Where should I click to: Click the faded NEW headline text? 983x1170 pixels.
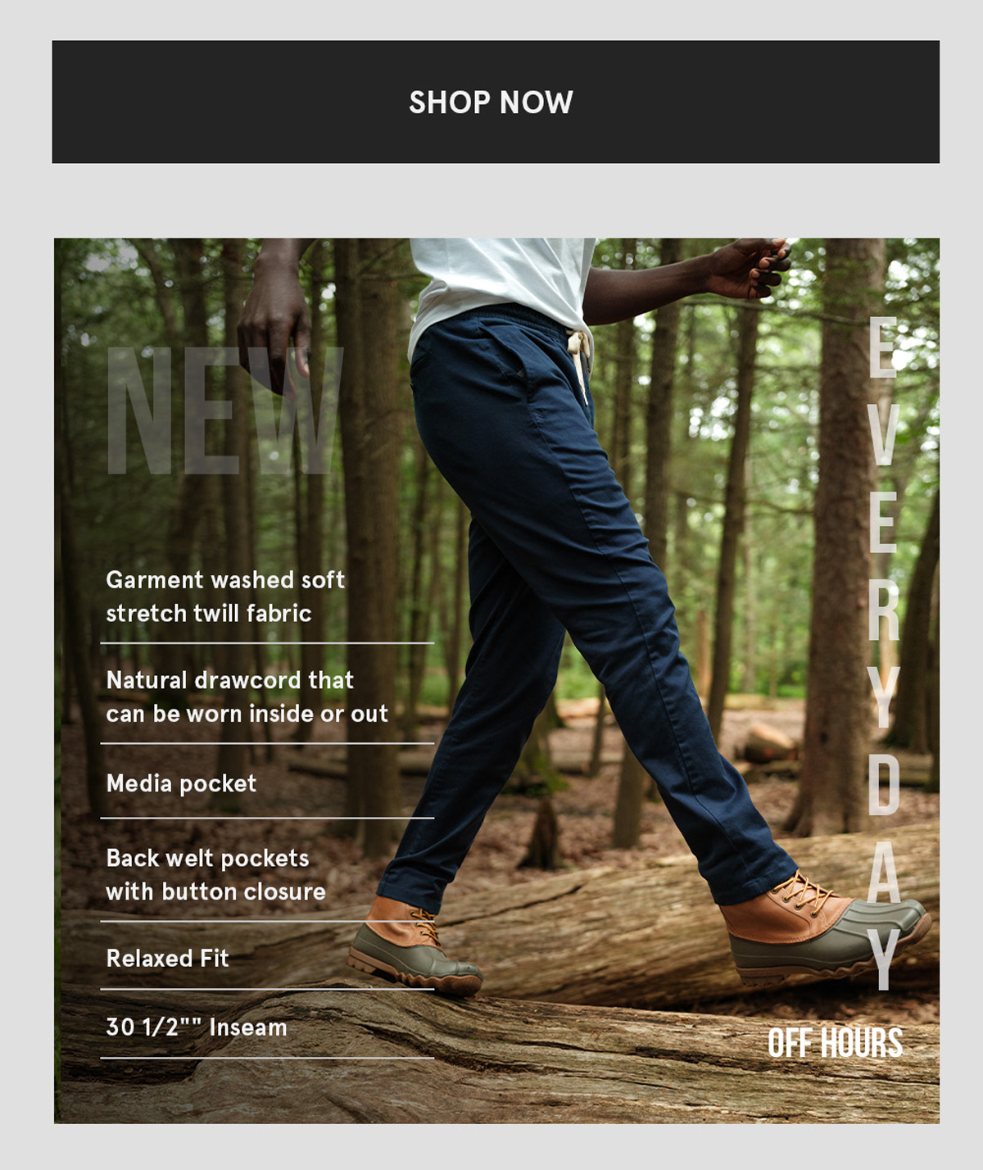(x=225, y=410)
